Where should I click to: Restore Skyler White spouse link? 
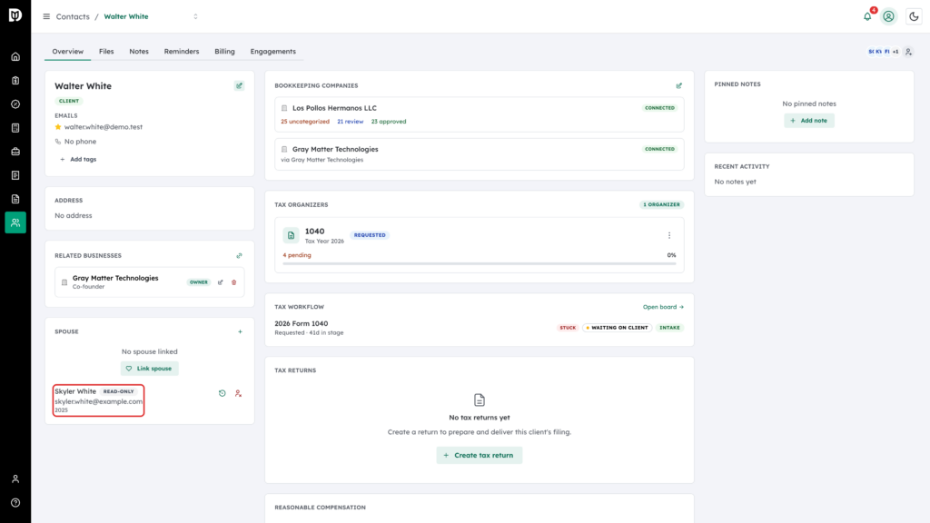point(223,393)
